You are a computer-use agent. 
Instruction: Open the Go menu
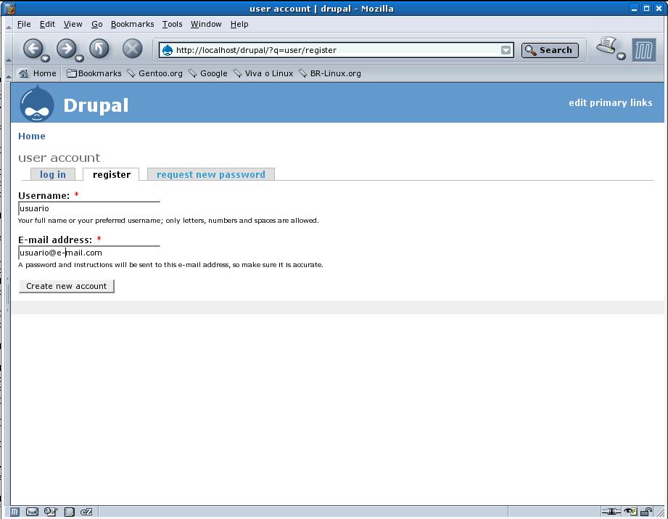(96, 24)
